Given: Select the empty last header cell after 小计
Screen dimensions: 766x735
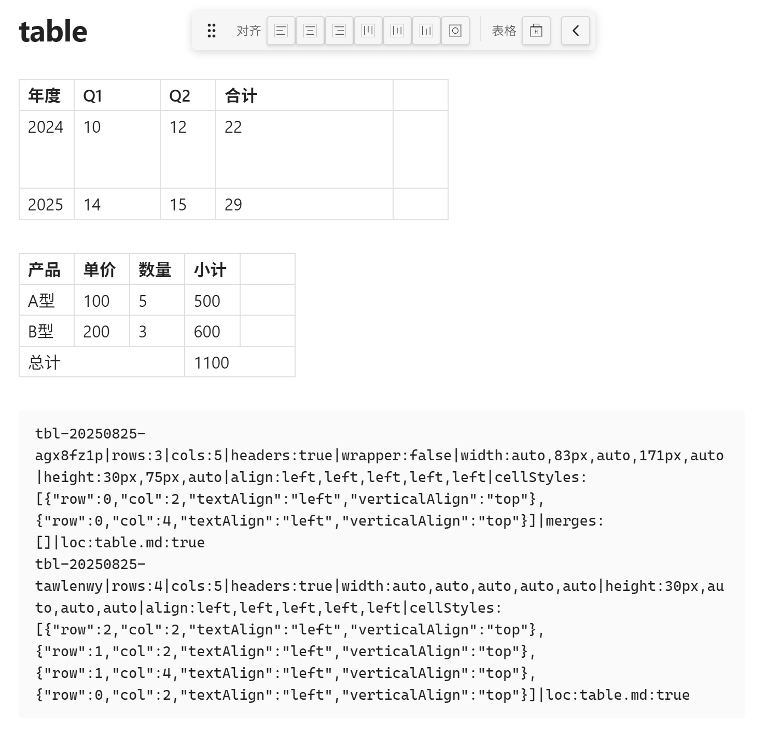Looking at the screenshot, I should [x=268, y=270].
